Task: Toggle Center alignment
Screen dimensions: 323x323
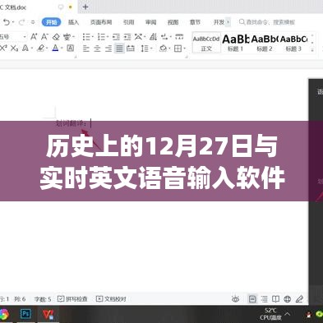Action: point(97,48)
